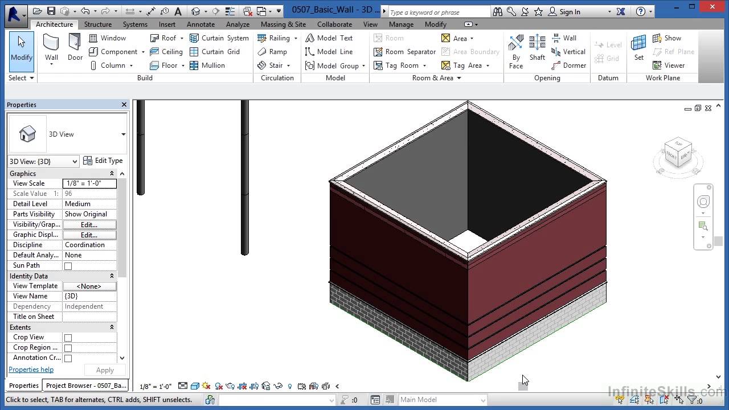Image resolution: width=729 pixels, height=410 pixels.
Task: Expand the Room & Area panel dropdown
Action: point(436,78)
